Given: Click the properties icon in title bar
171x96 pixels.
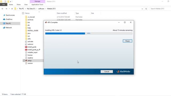Looking at the screenshot, I should click(x=5, y=2).
